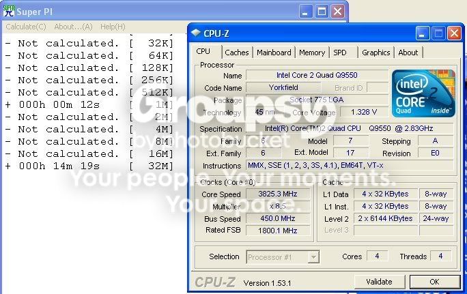Click the Code Name value Yorkfield
Viewport: 467px width, 294px height.
click(283, 87)
